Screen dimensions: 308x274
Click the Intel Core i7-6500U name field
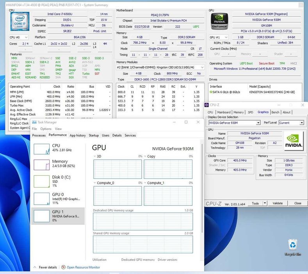click(x=60, y=14)
